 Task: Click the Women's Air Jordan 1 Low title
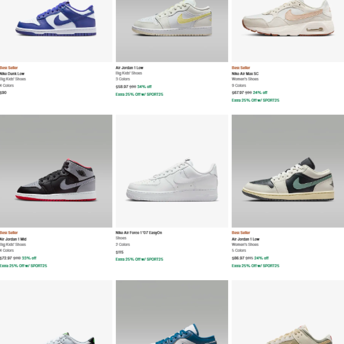(246, 239)
